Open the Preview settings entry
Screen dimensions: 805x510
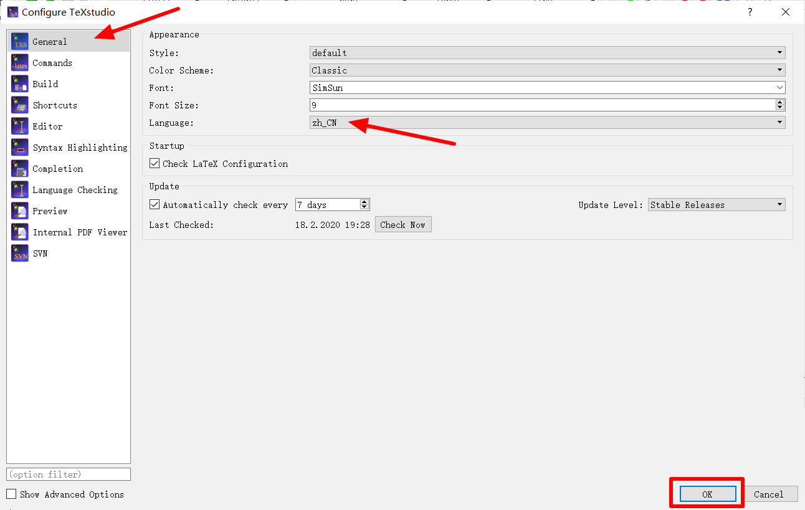pyautogui.click(x=69, y=211)
